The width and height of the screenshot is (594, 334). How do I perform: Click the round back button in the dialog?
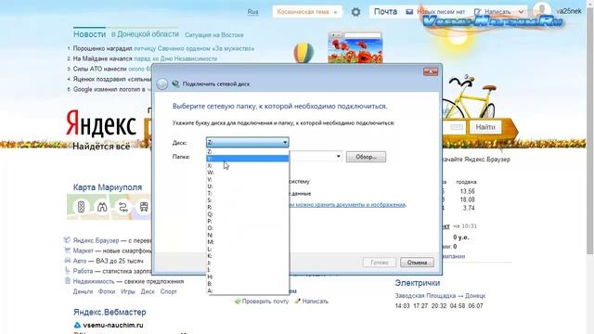[162, 84]
